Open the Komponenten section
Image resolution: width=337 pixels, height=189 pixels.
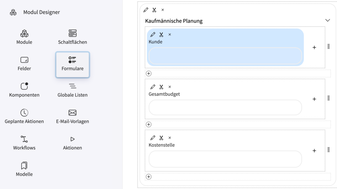(x=24, y=90)
